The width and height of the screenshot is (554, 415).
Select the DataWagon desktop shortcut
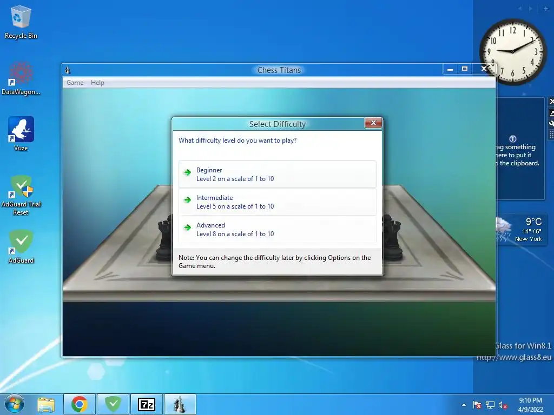[x=21, y=78]
